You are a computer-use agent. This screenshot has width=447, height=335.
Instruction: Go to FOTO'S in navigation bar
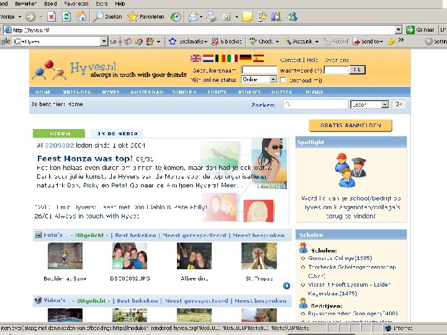point(217,92)
